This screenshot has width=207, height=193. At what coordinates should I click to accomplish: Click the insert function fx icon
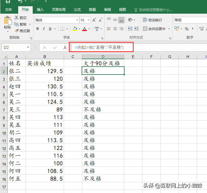pos(65,48)
